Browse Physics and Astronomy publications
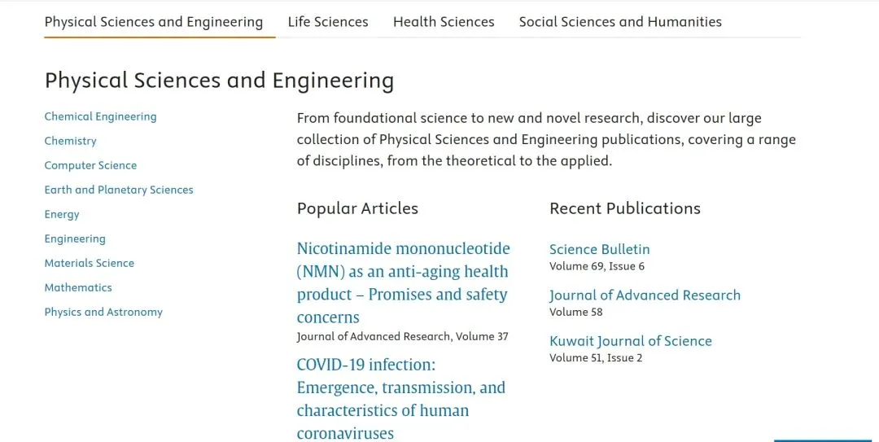Viewport: 879px width, 442px height. (103, 312)
